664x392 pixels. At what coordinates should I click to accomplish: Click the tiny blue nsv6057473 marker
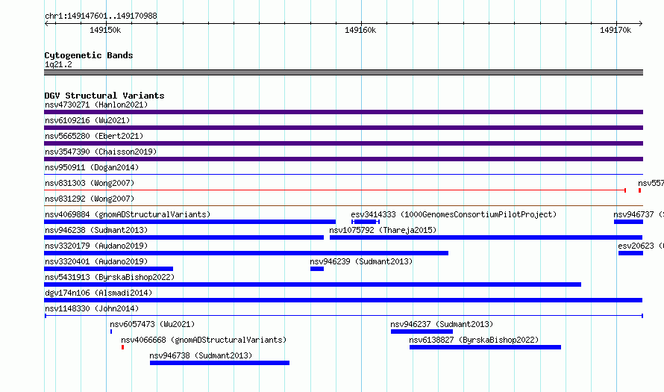[111, 332]
